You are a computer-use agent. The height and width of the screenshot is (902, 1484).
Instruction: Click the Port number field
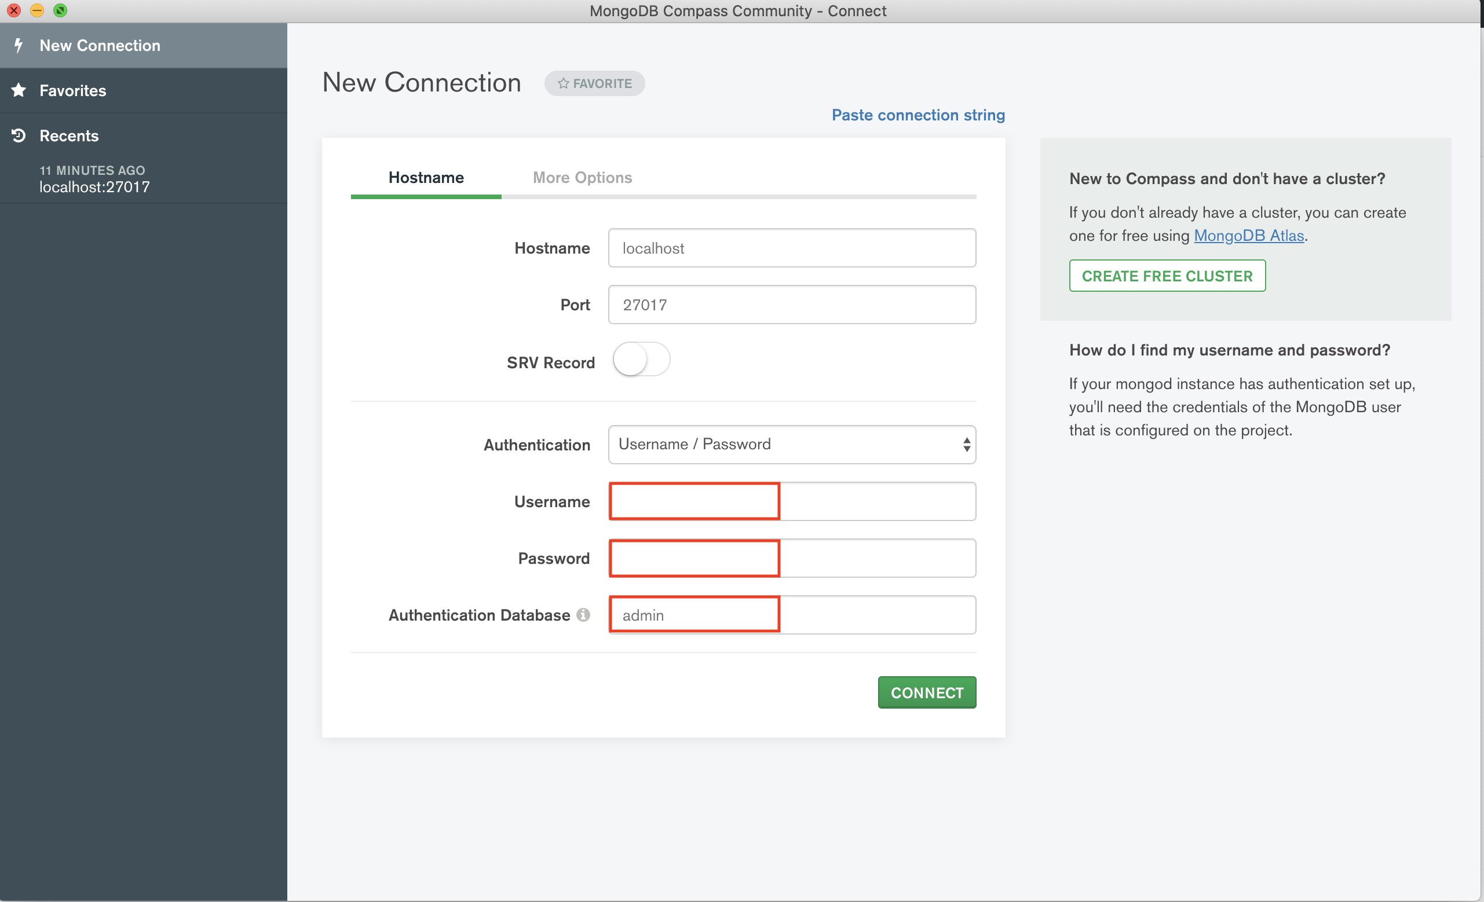pyautogui.click(x=791, y=305)
